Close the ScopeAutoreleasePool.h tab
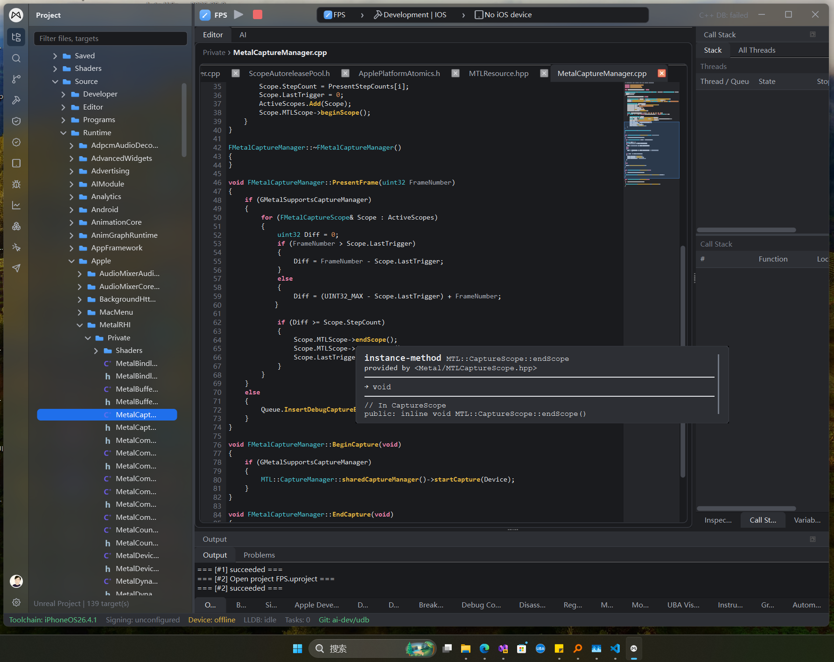Image resolution: width=834 pixels, height=662 pixels. tap(345, 73)
